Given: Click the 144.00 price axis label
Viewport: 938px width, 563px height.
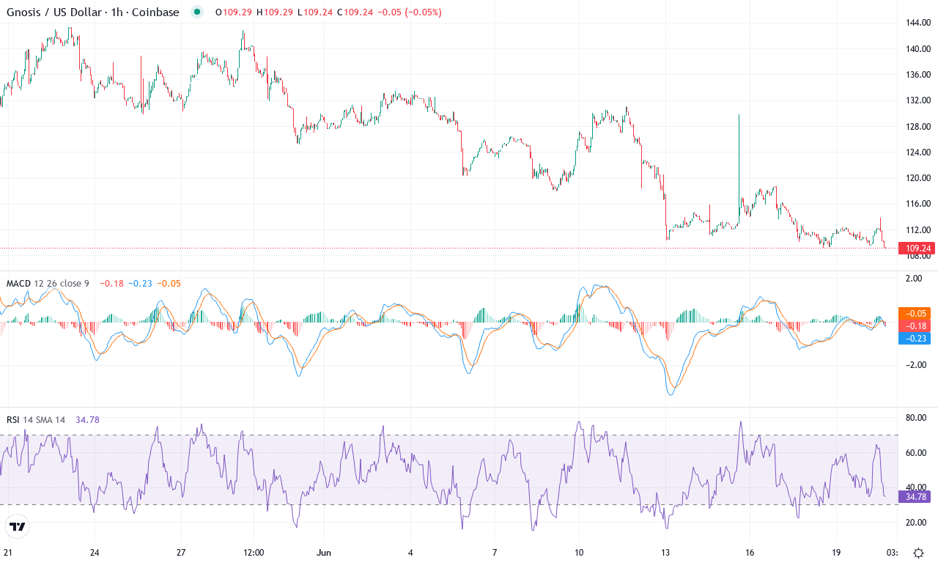Looking at the screenshot, I should (x=918, y=23).
